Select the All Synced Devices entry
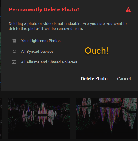 [x=37, y=52]
